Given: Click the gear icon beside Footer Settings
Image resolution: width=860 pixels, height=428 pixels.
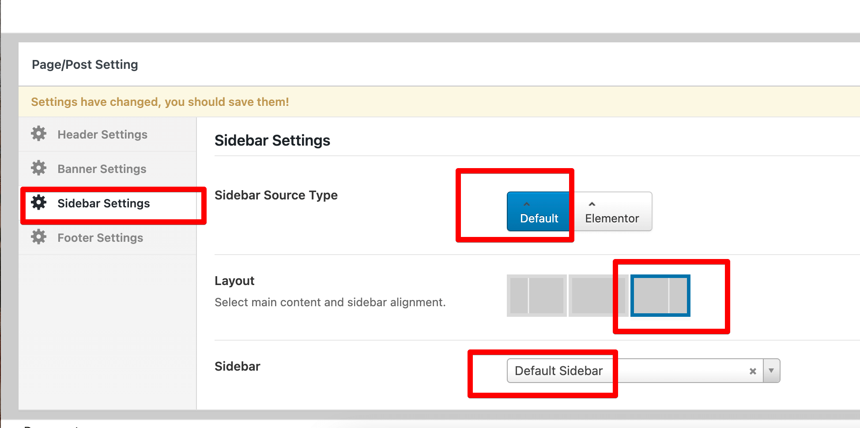Looking at the screenshot, I should 39,237.
